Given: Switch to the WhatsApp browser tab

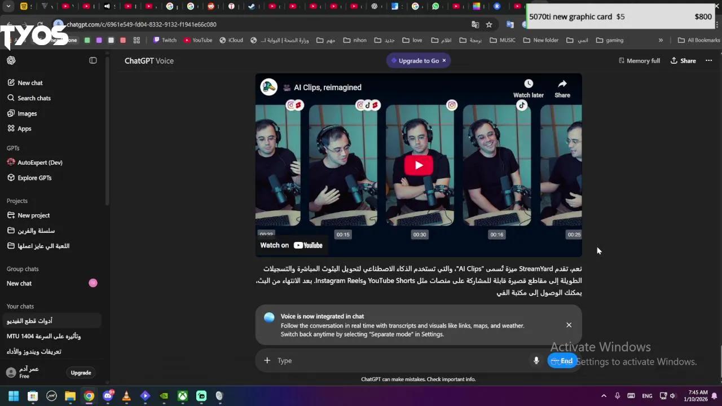Looking at the screenshot, I should (x=435, y=6).
